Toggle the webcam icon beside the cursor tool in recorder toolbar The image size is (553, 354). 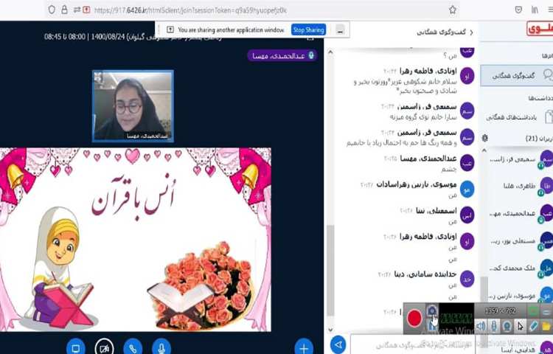pos(507,326)
